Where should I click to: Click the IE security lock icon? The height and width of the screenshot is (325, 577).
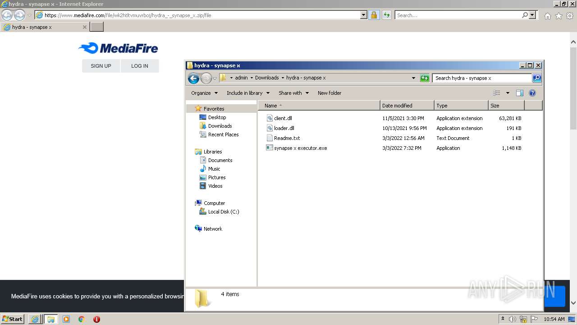374,15
